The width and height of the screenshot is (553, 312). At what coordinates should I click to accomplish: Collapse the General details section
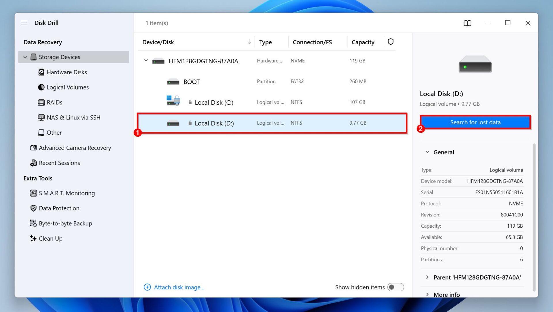click(x=427, y=152)
